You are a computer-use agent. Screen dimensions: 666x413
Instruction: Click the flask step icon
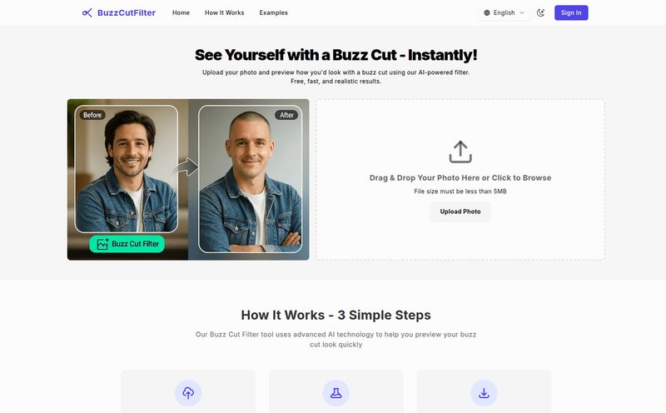[336, 393]
